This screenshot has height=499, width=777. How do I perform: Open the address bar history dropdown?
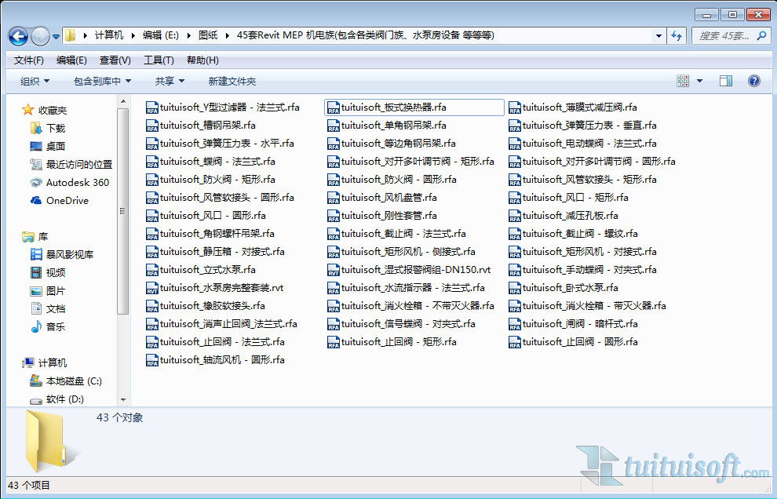658,35
